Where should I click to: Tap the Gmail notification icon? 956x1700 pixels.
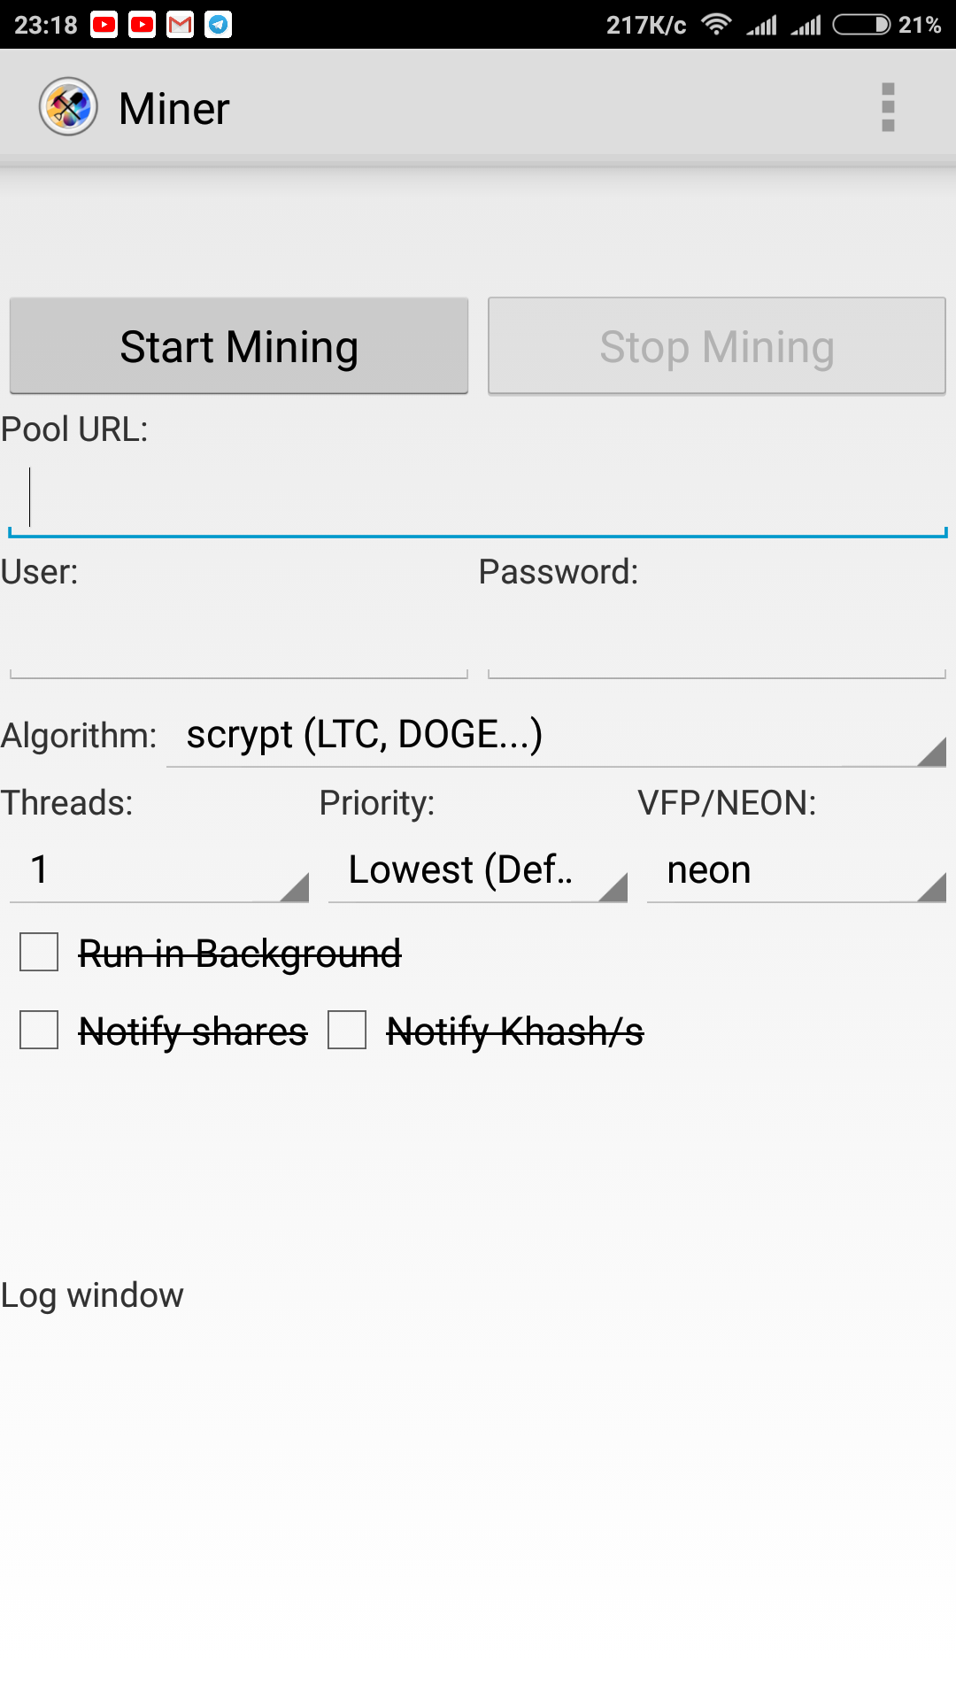click(x=181, y=25)
